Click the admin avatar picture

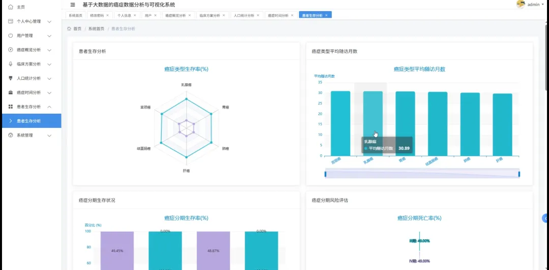[521, 4]
